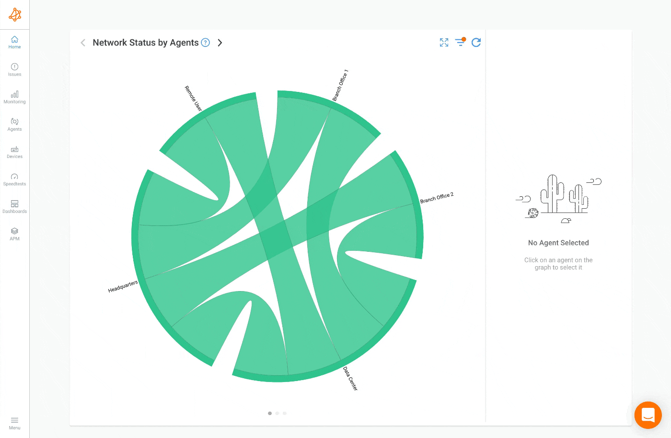671x438 pixels.
Task: Open the filter options for the graph
Action: (x=460, y=43)
